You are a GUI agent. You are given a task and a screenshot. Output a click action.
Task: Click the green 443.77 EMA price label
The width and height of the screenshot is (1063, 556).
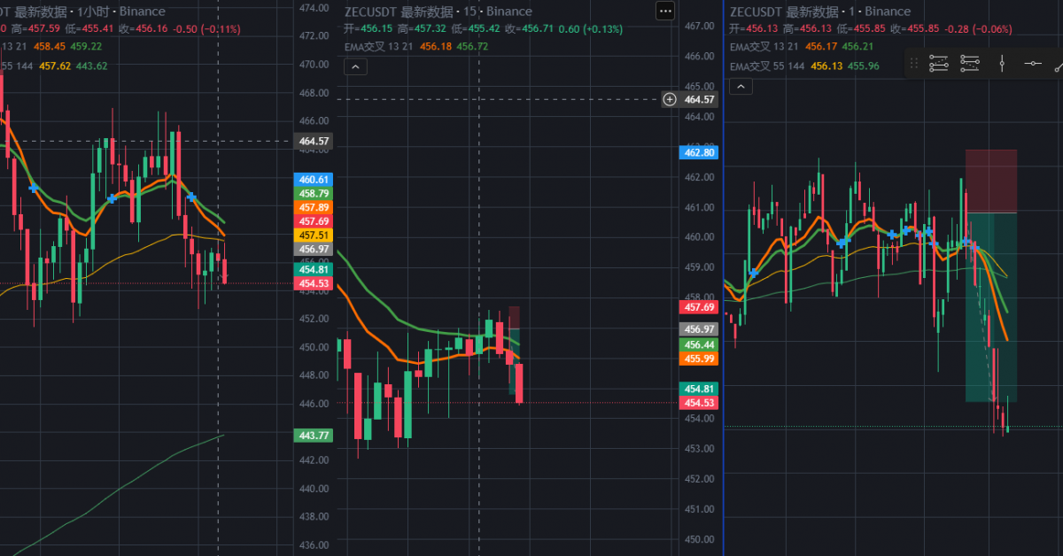(x=313, y=435)
